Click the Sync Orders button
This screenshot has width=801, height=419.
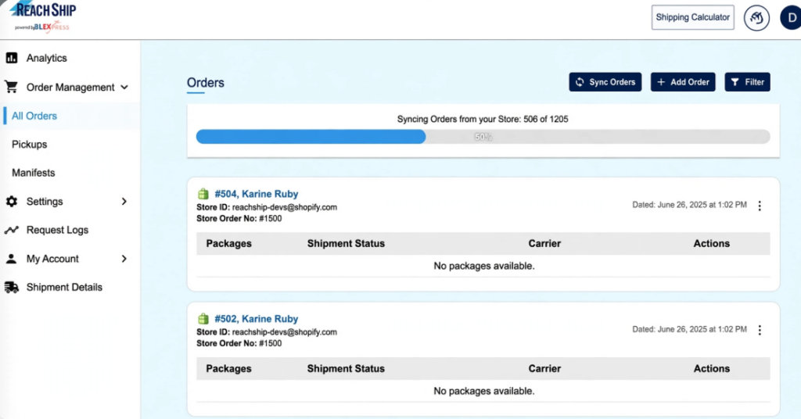click(x=605, y=82)
